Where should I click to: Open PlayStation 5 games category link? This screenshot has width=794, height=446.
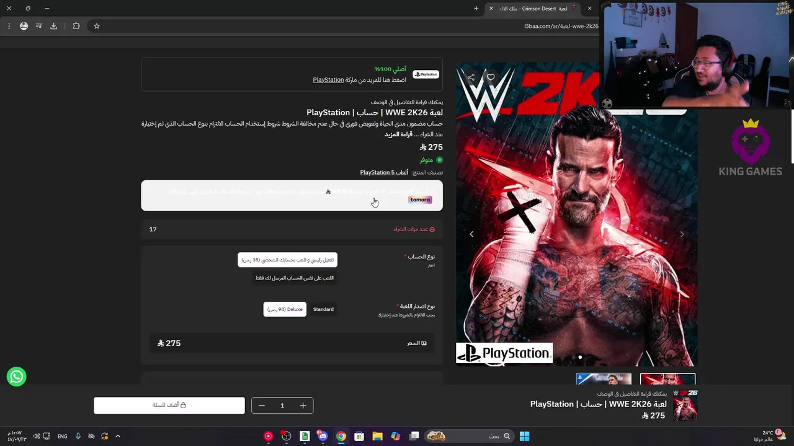384,172
